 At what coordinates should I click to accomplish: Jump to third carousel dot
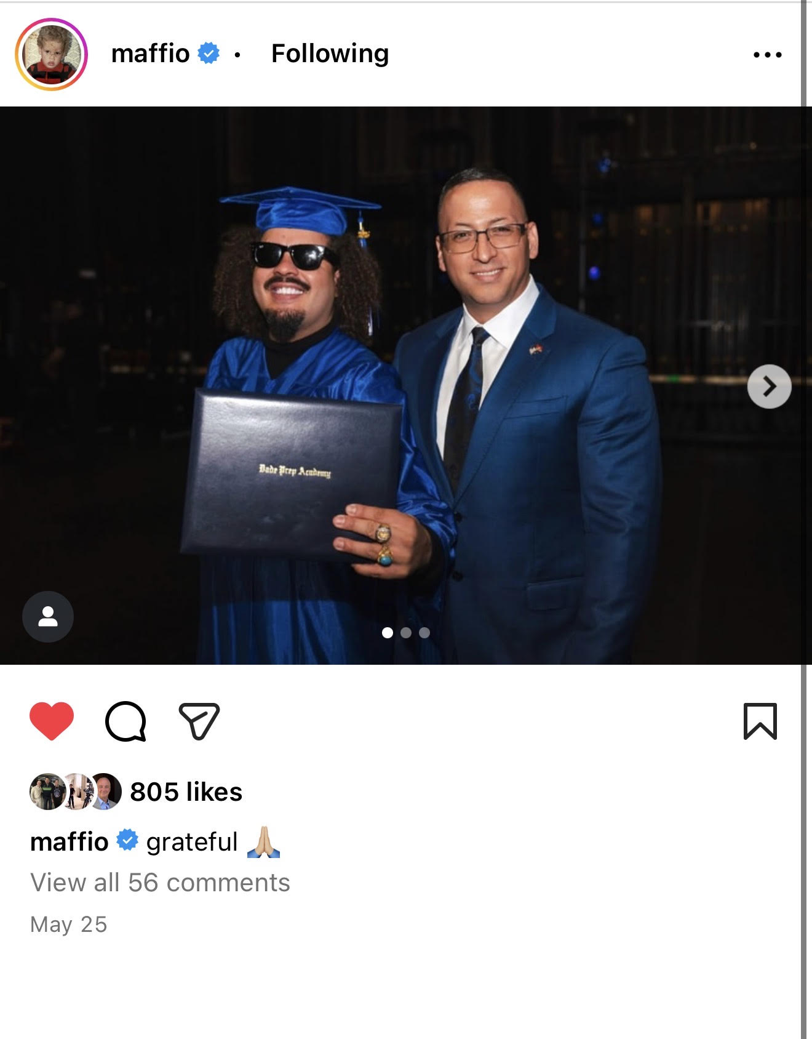[x=424, y=633]
